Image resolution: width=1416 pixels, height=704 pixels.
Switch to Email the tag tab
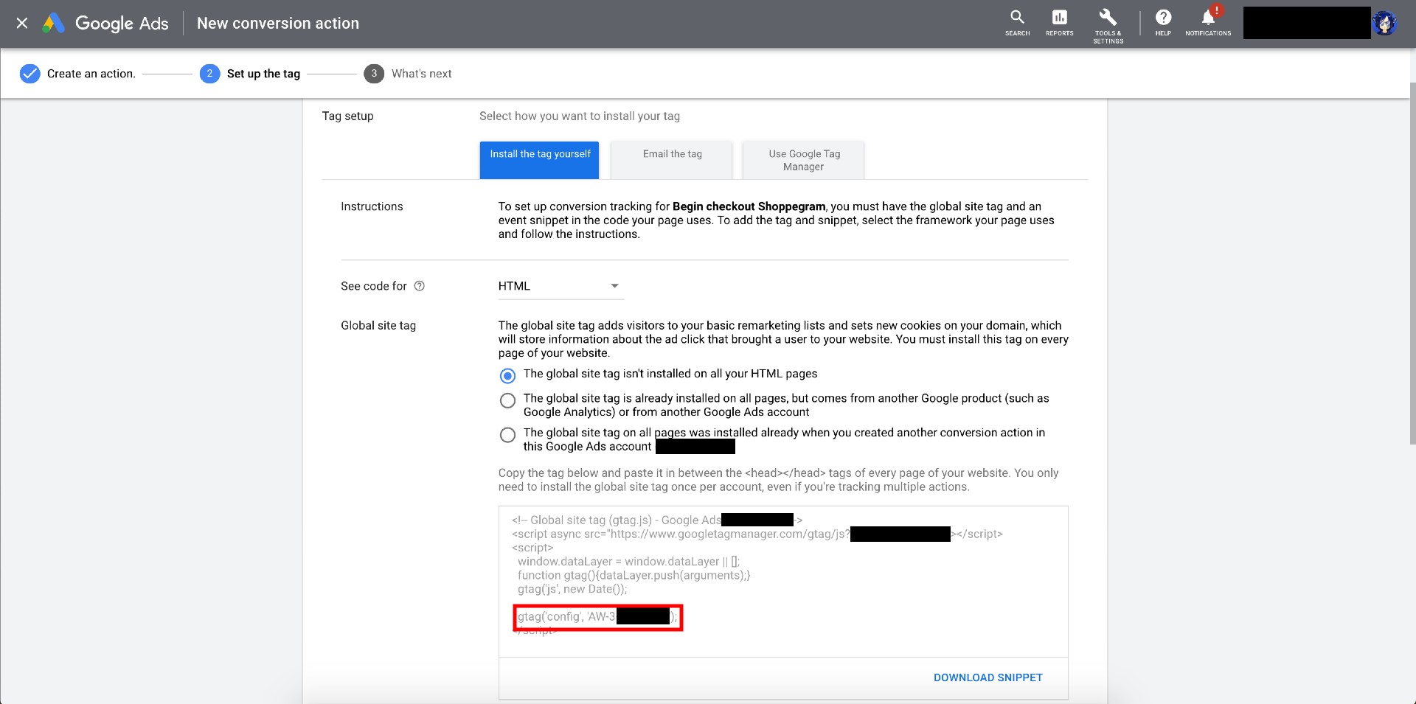[672, 160]
